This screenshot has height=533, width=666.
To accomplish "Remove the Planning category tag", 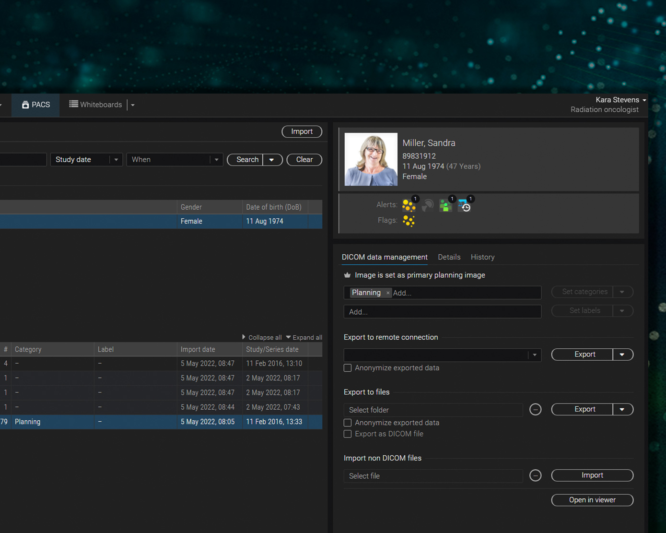I will pyautogui.click(x=388, y=293).
